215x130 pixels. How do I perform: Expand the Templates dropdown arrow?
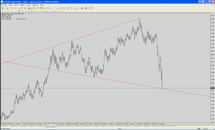tap(93, 8)
